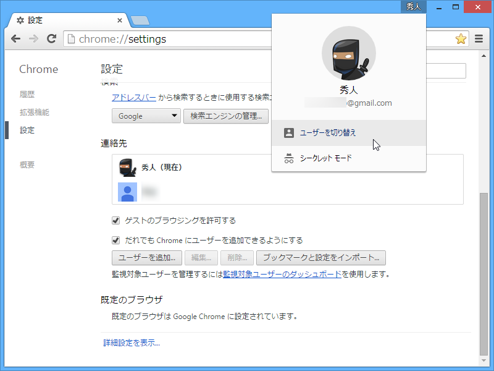Image resolution: width=494 pixels, height=371 pixels.
Task: Open the アドレスバー link
Action: (134, 98)
